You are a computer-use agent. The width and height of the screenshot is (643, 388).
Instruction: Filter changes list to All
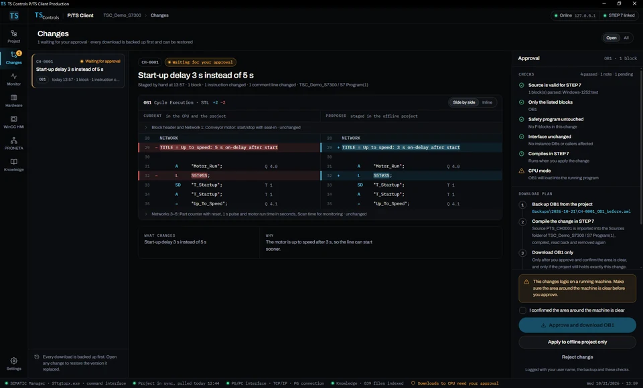click(x=626, y=37)
